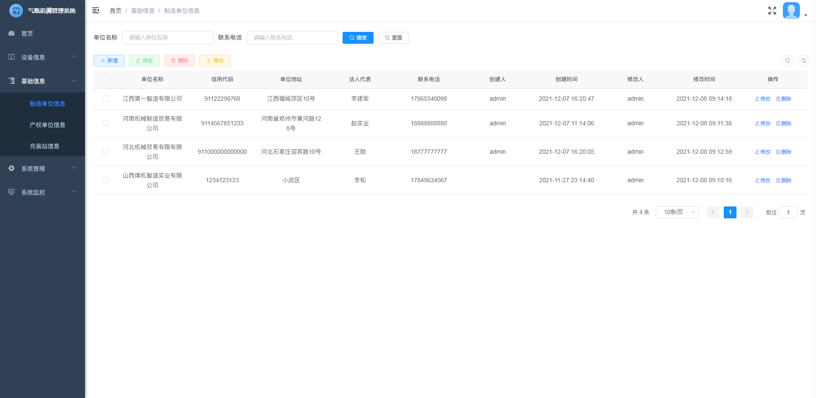Click the 修改时间 column header

tap(704, 79)
